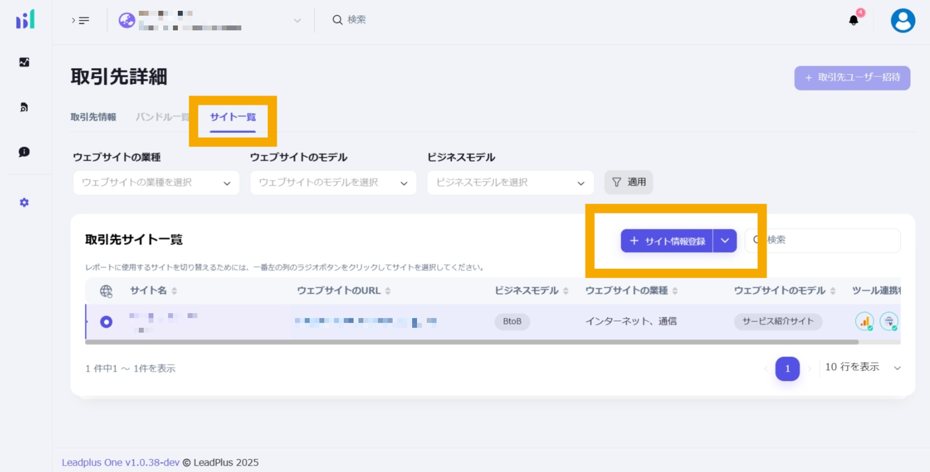930x472 pixels.
Task: Open the settings gear in sidebar
Action: click(x=24, y=203)
